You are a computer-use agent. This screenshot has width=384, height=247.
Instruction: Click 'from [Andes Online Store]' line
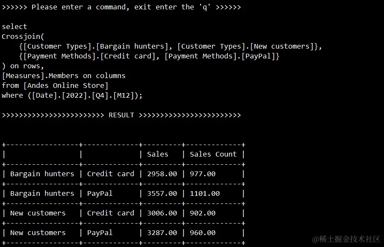55,85
